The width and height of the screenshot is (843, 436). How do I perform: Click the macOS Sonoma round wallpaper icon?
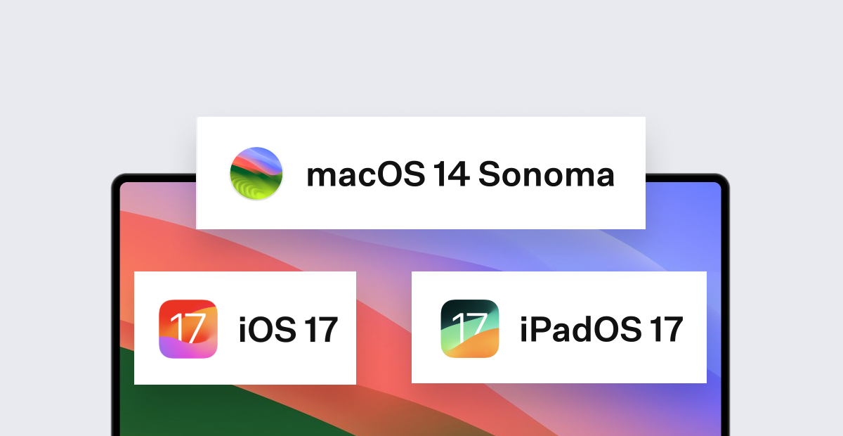(257, 174)
